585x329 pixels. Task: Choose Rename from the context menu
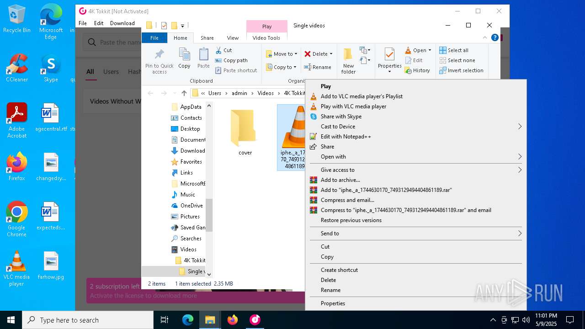click(415, 290)
